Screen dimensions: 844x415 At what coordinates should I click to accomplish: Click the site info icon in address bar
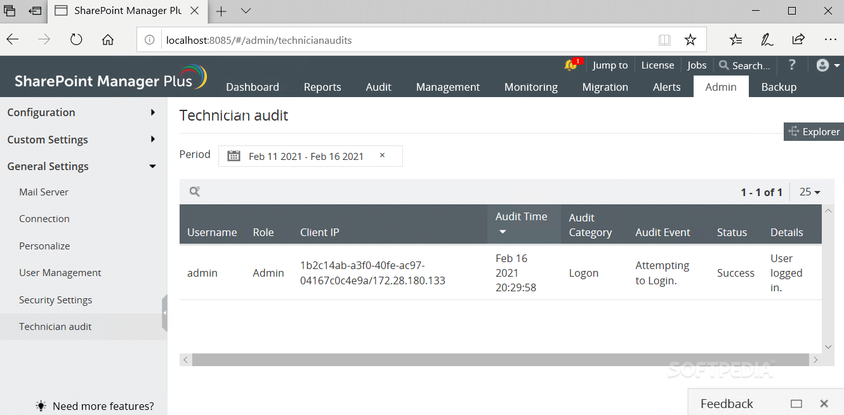point(150,40)
